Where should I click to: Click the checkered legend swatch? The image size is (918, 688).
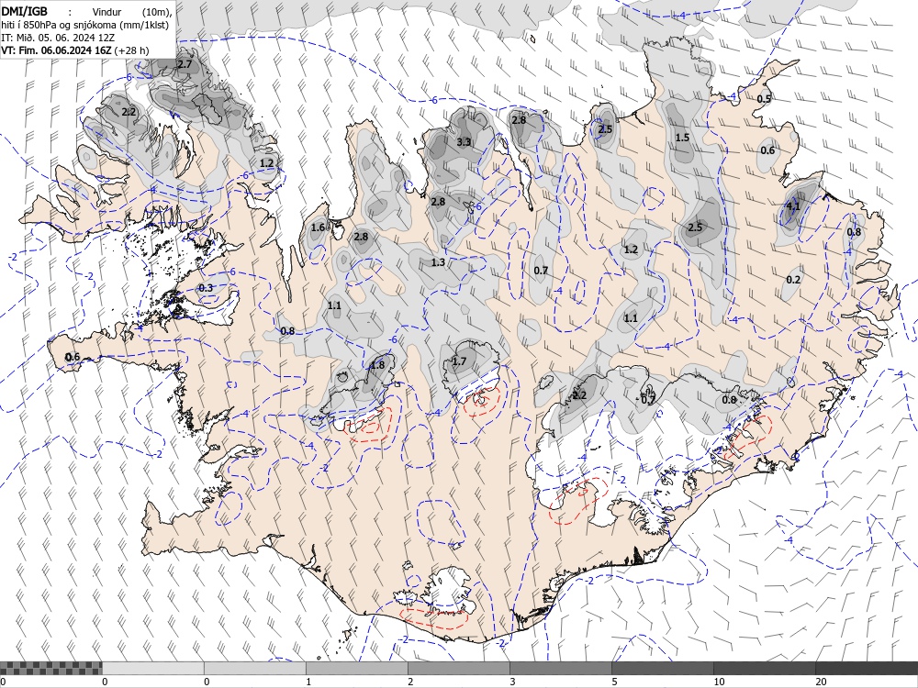[50, 668]
